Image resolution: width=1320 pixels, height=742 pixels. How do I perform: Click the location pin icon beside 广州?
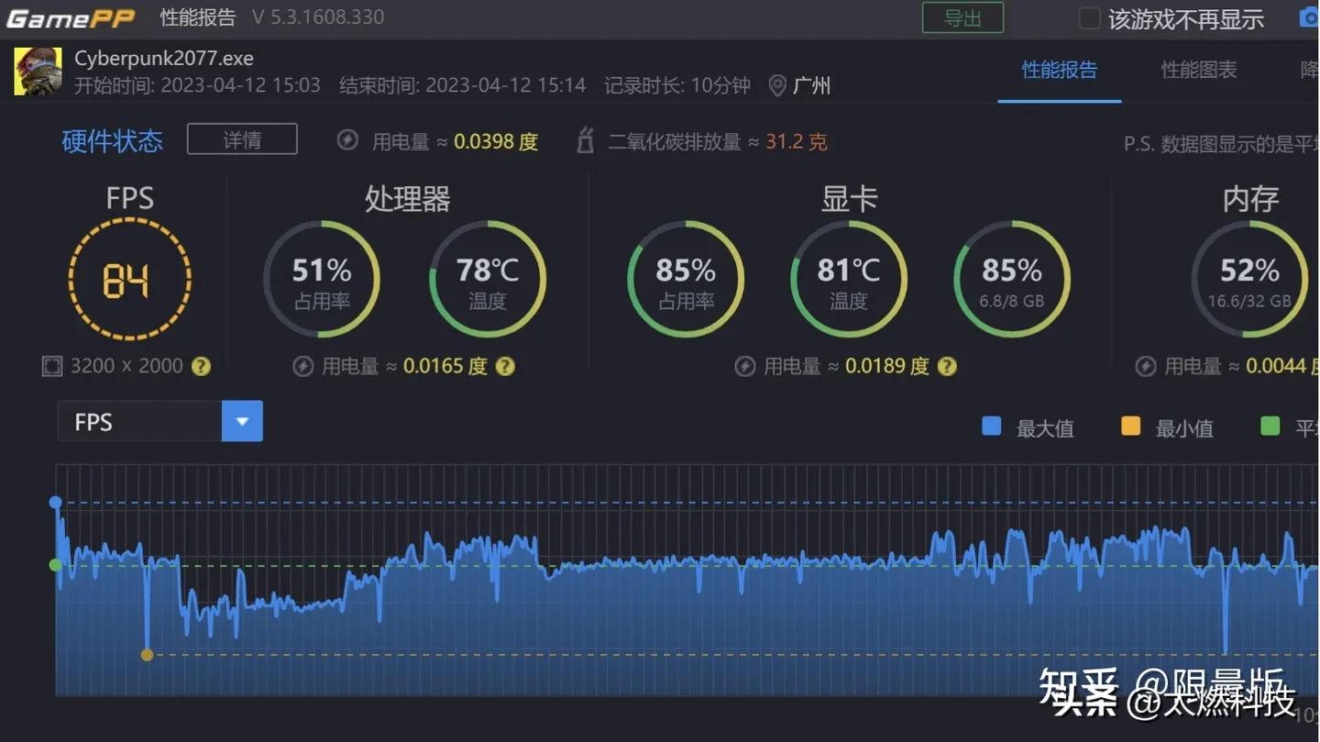pyautogui.click(x=777, y=86)
